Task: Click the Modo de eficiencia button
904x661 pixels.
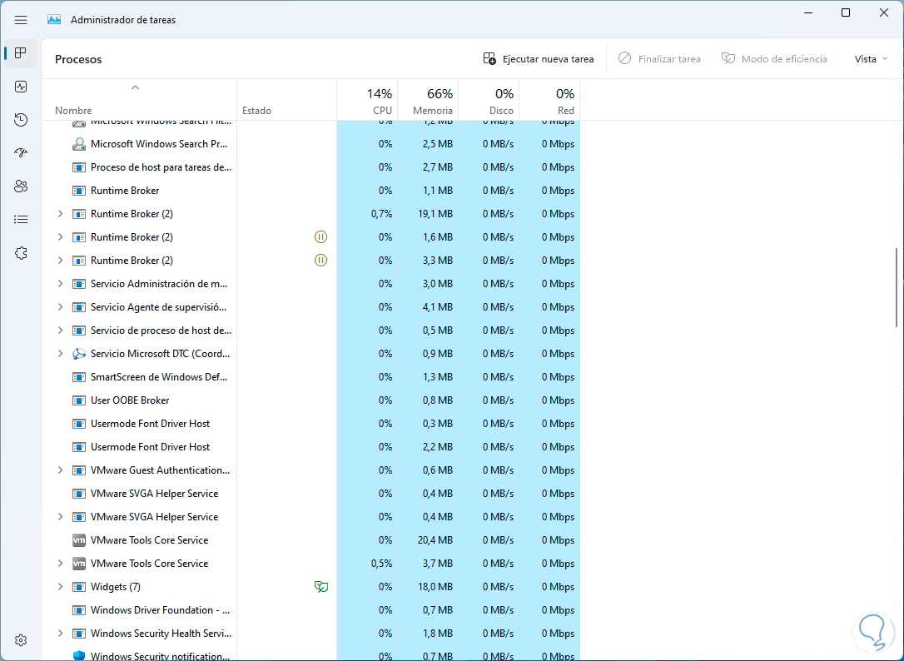Action: (774, 59)
